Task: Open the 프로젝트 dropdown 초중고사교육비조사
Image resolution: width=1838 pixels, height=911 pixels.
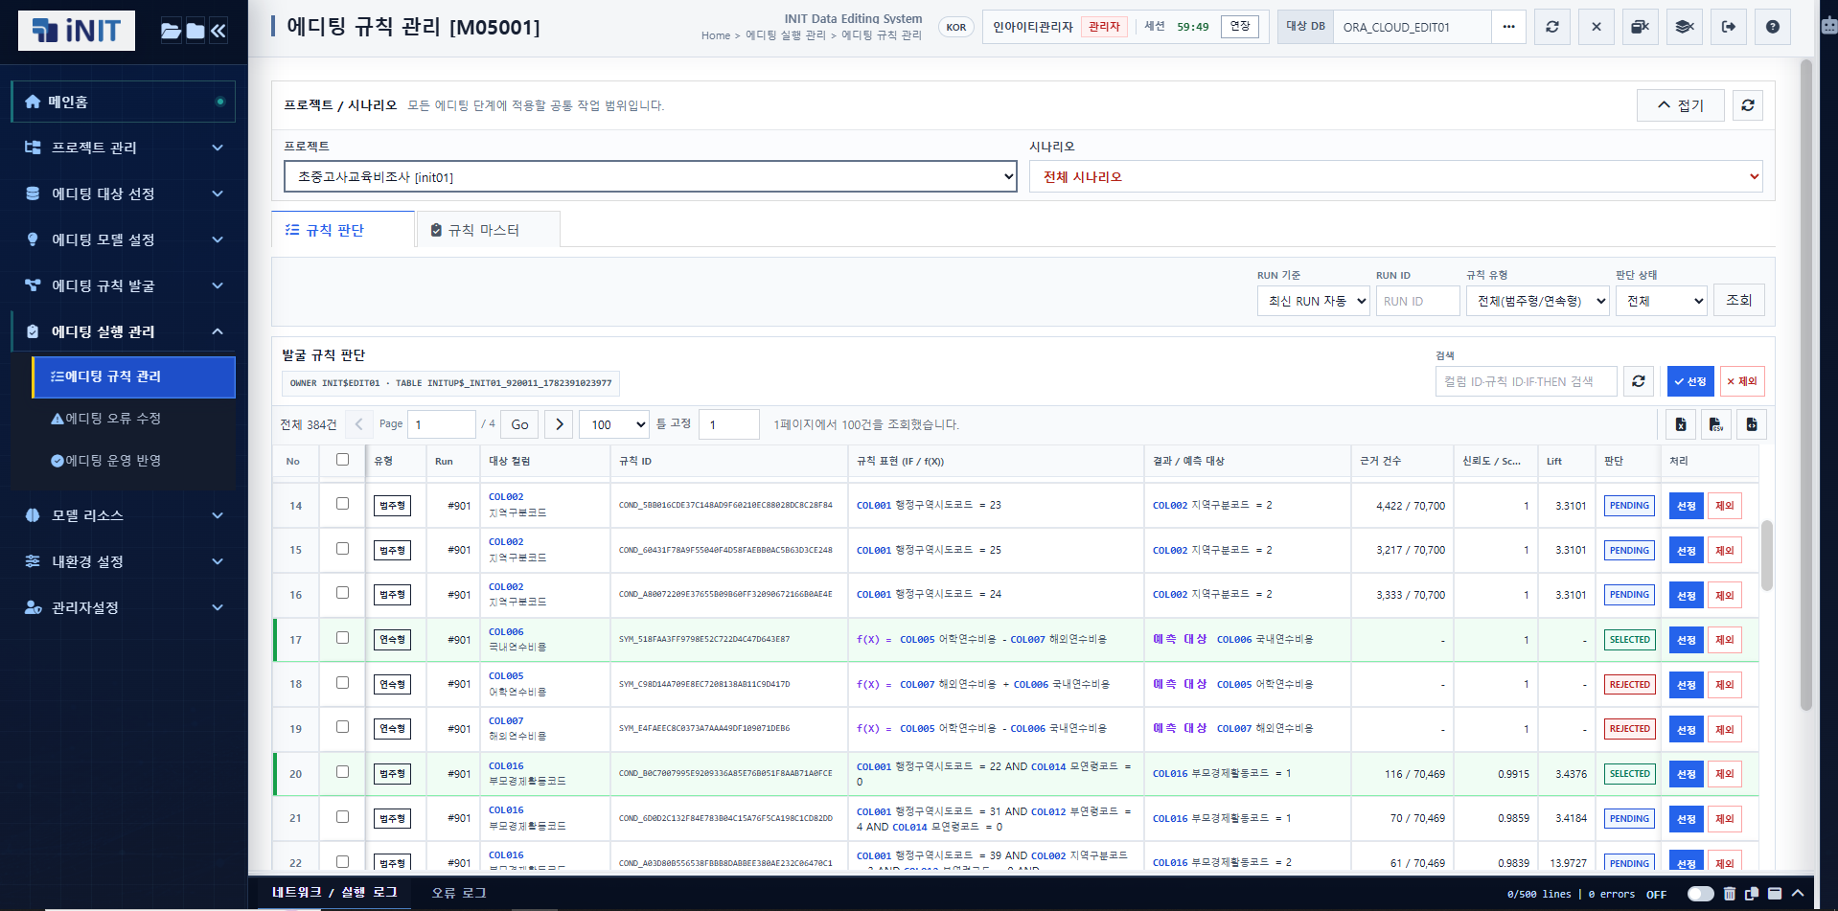Action: point(650,176)
